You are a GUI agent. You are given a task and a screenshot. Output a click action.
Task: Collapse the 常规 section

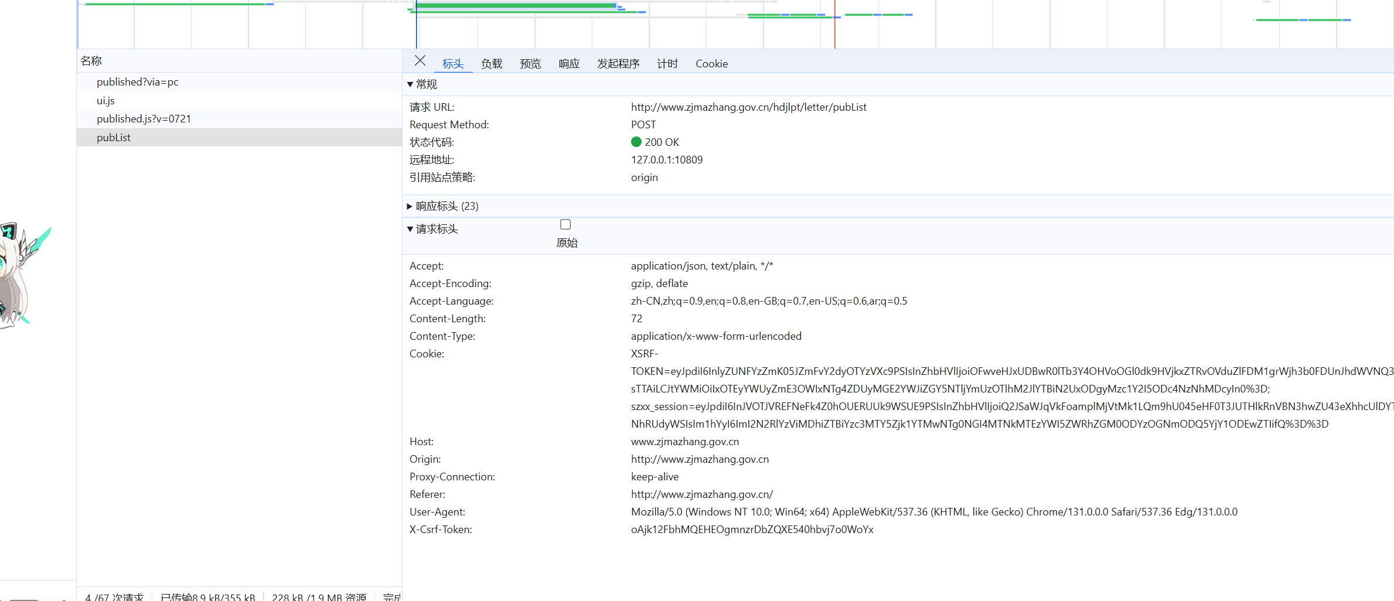[410, 84]
